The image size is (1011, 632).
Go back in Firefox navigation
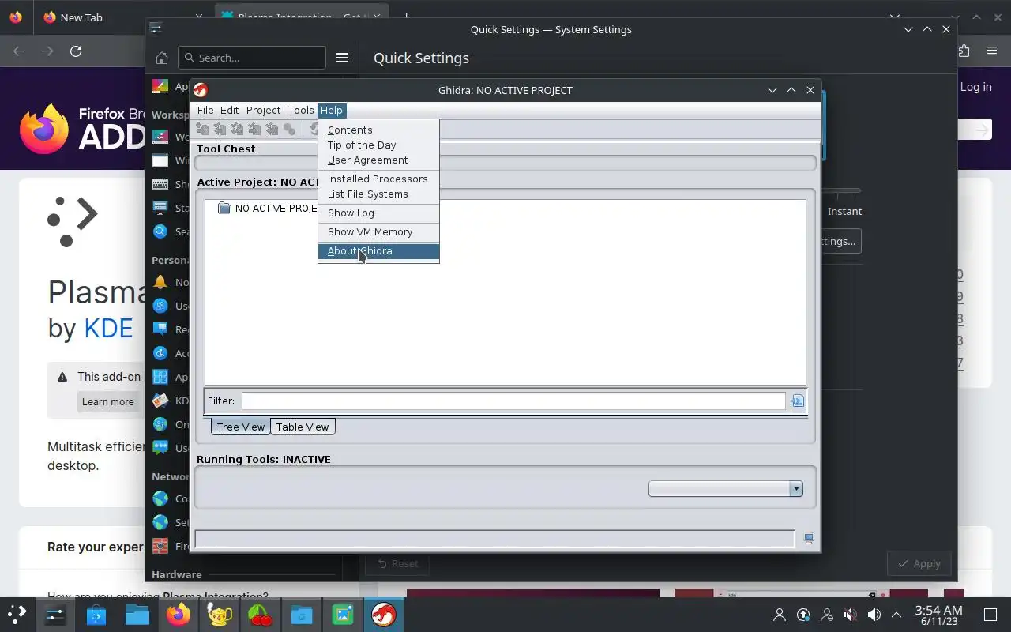[19, 51]
